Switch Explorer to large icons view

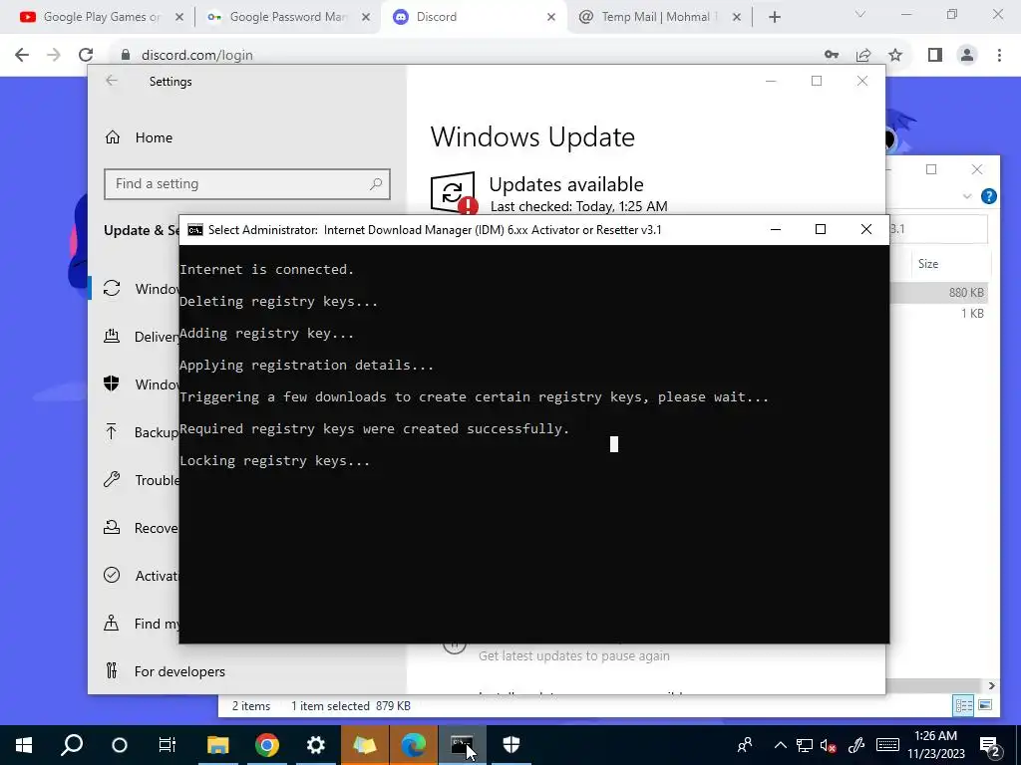(x=985, y=705)
